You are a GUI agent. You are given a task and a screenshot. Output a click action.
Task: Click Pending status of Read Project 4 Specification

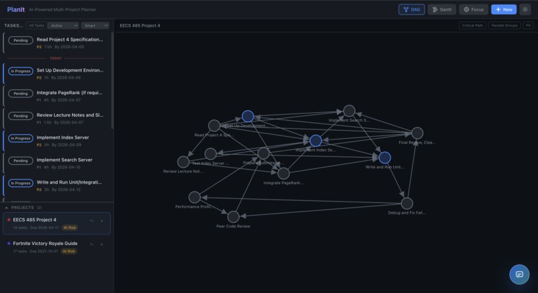coord(21,40)
